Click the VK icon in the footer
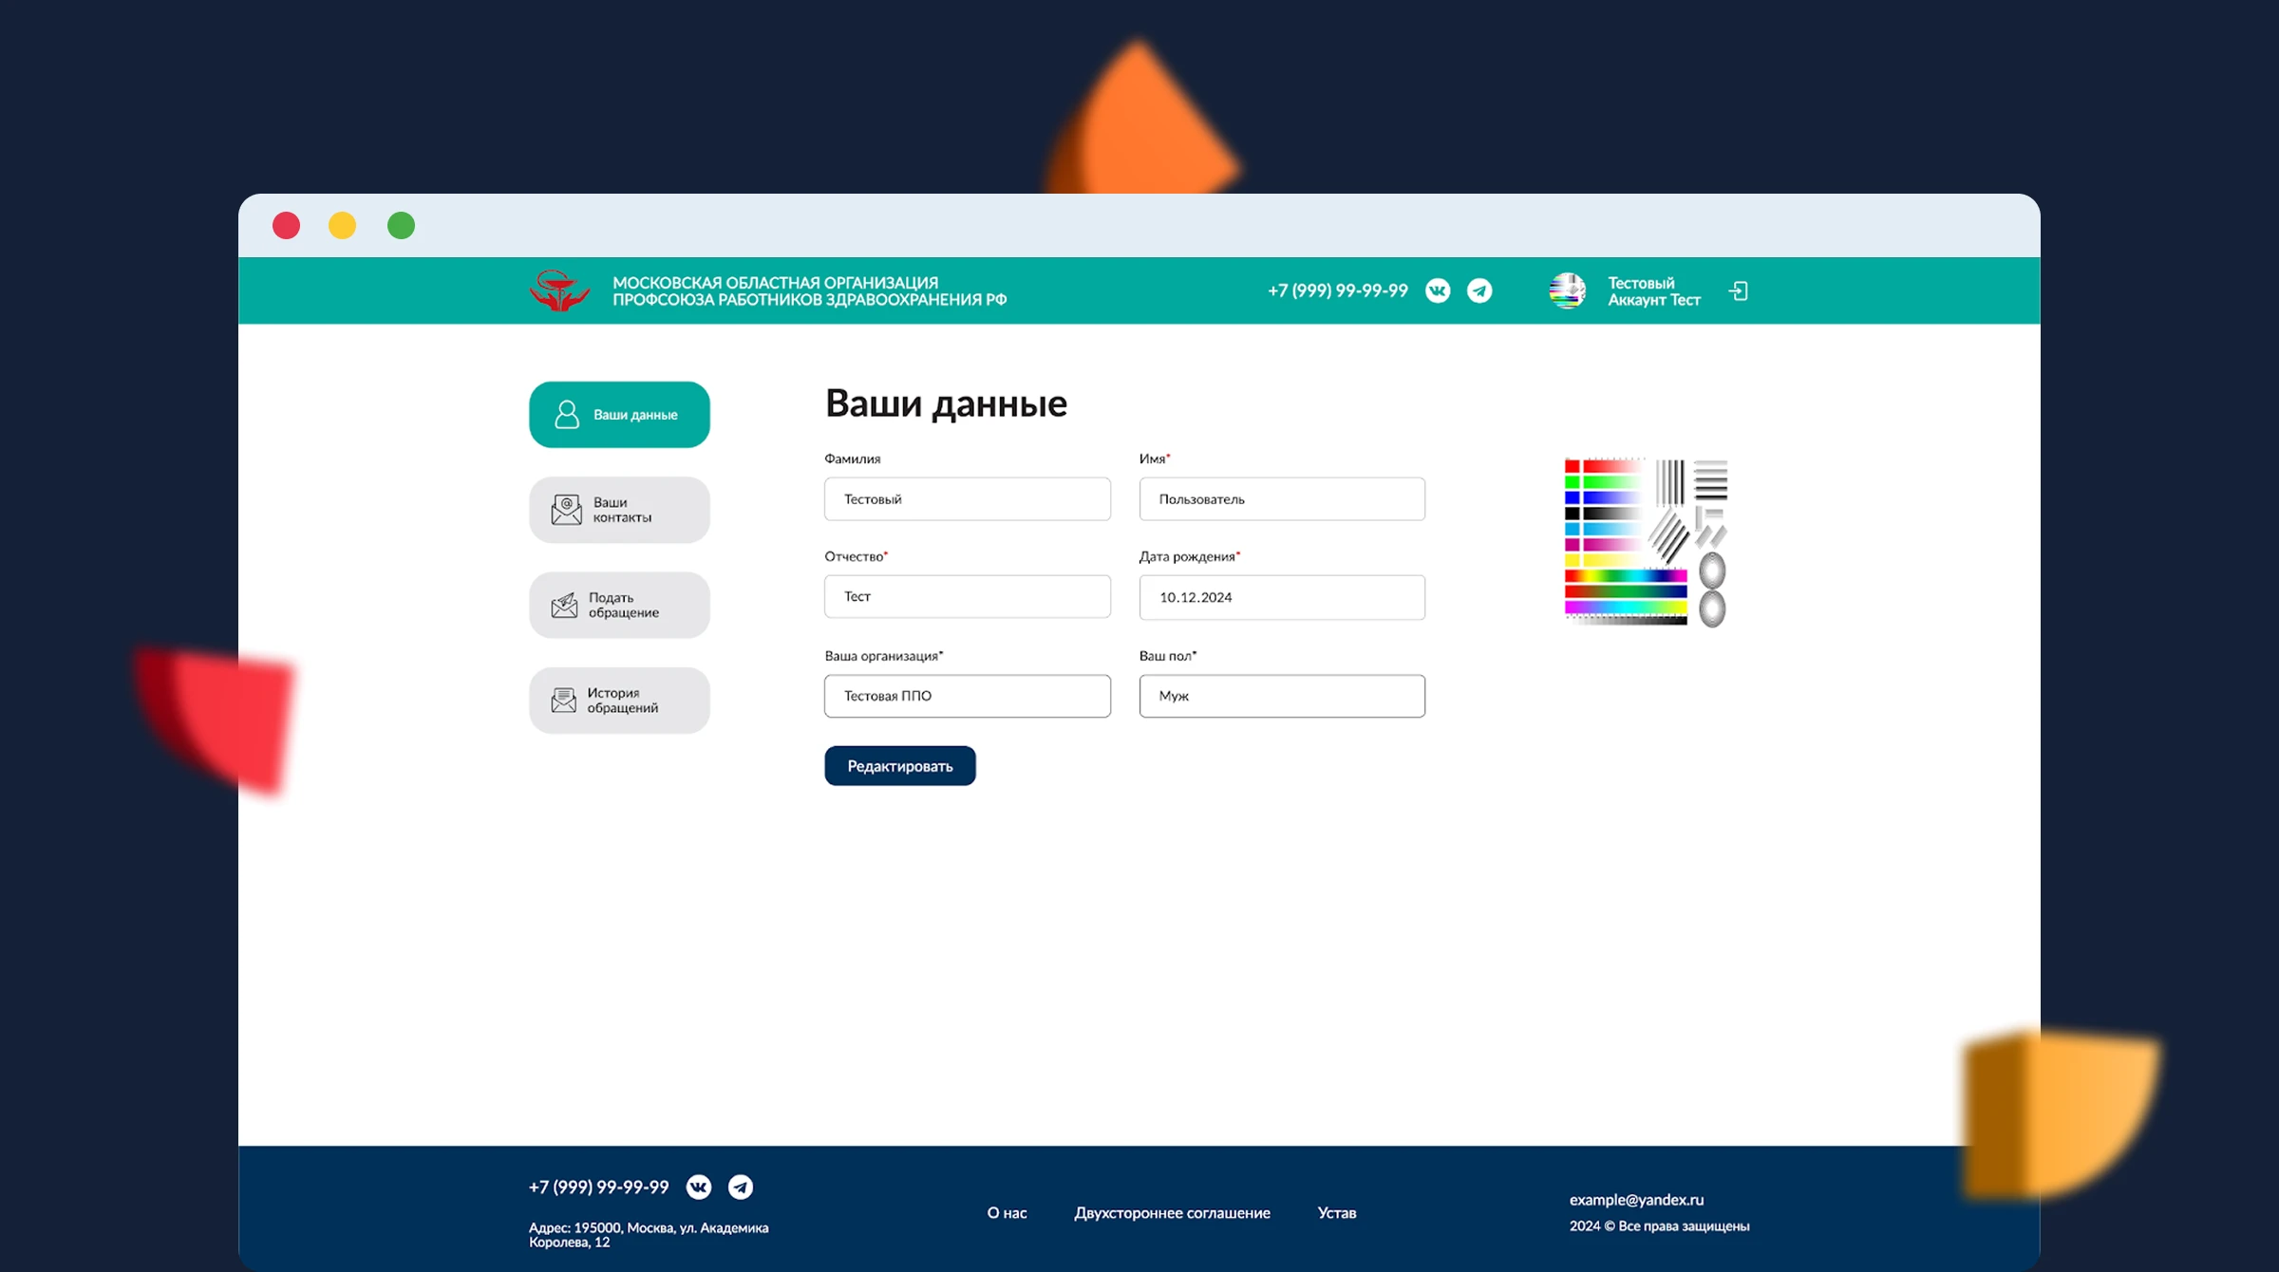 pyautogui.click(x=699, y=1187)
